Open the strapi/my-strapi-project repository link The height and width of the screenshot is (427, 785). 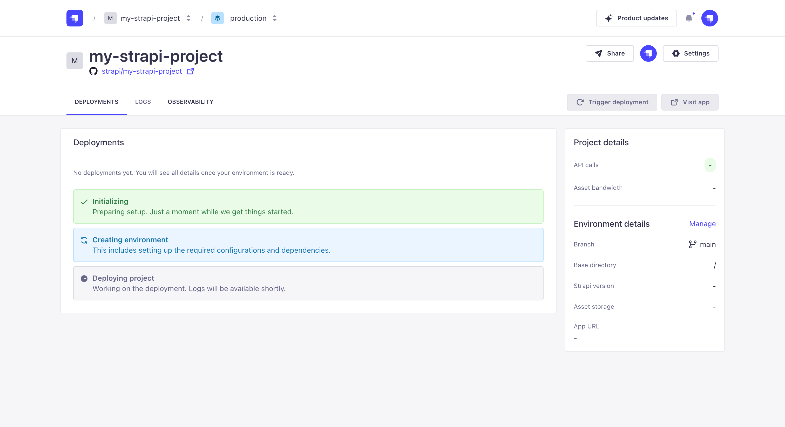coord(142,71)
